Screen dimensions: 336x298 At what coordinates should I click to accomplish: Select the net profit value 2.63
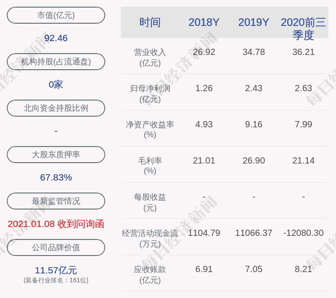click(x=303, y=88)
